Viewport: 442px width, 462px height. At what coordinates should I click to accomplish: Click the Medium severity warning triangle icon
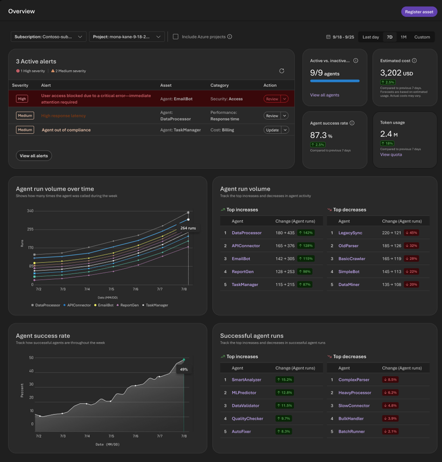53,71
